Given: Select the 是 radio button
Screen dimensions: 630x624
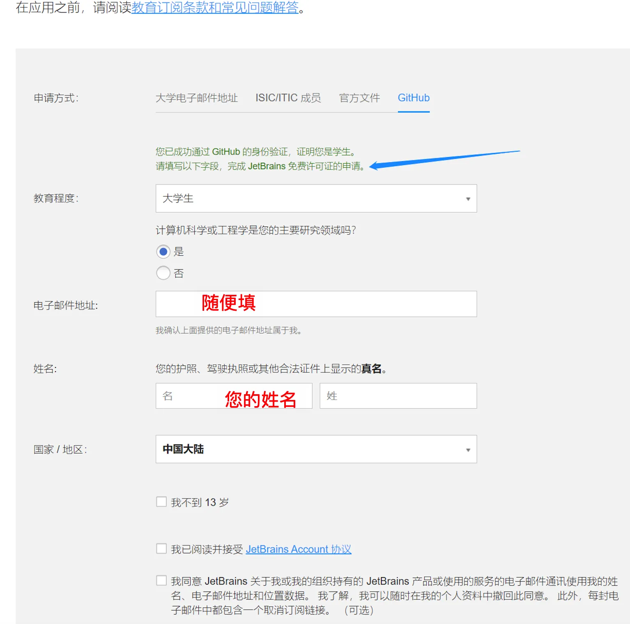Looking at the screenshot, I should tap(163, 252).
